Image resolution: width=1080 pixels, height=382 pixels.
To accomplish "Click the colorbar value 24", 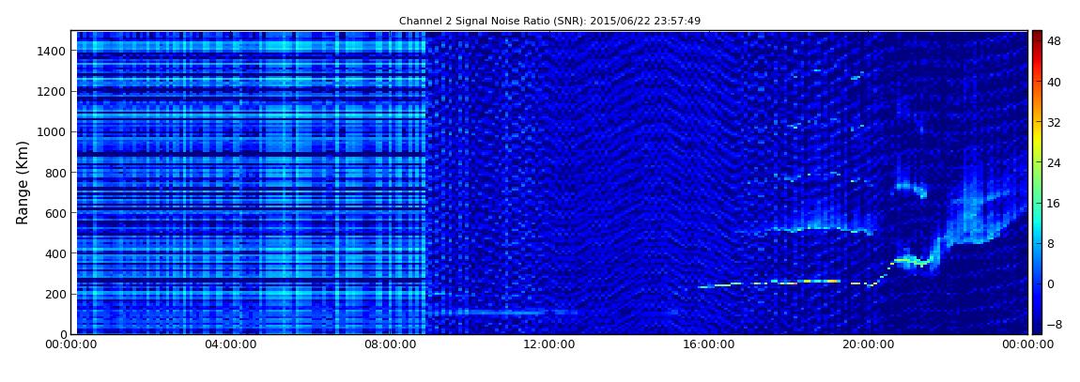I will tap(1055, 163).
